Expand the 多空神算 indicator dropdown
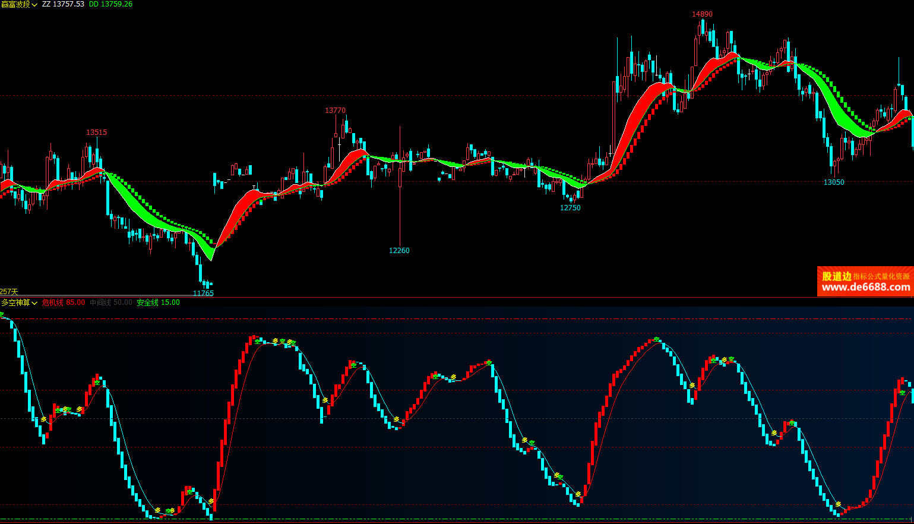The width and height of the screenshot is (914, 524). click(x=19, y=303)
